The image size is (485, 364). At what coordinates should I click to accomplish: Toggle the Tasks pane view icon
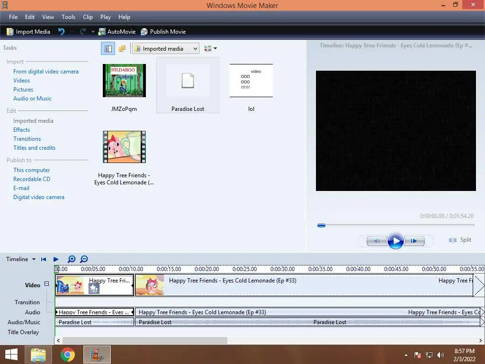click(x=108, y=49)
